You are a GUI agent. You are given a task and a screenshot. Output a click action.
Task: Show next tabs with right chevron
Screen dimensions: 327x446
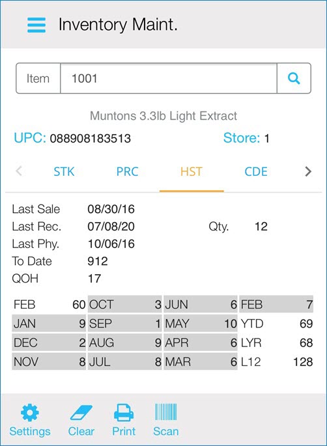point(308,171)
